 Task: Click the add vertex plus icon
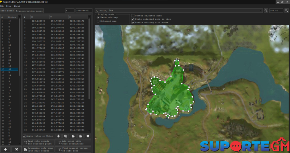(x=58, y=136)
